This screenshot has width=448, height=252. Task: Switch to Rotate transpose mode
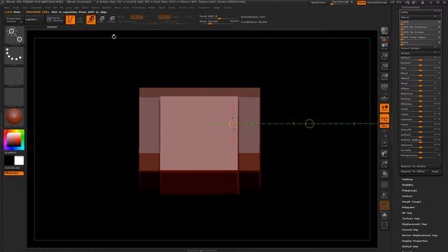coord(112,20)
